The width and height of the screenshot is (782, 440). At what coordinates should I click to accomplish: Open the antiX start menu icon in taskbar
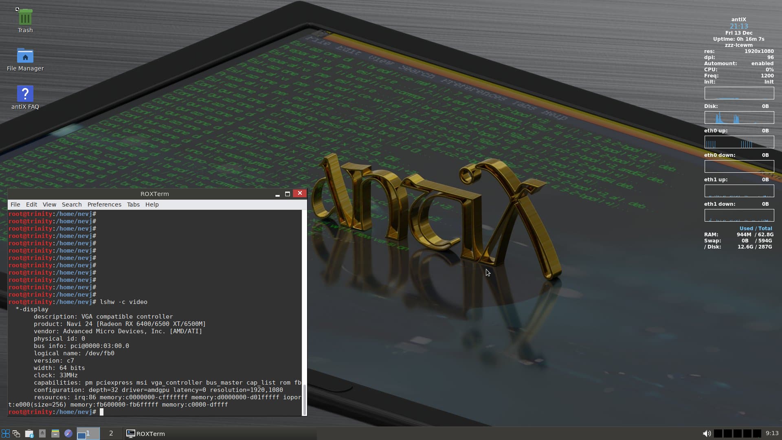(6, 433)
